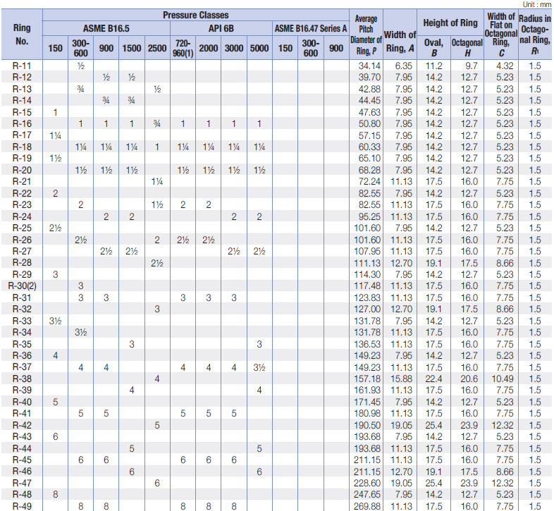The width and height of the screenshot is (554, 511).
Task: Select the R-21 row label
Action: pos(22,181)
